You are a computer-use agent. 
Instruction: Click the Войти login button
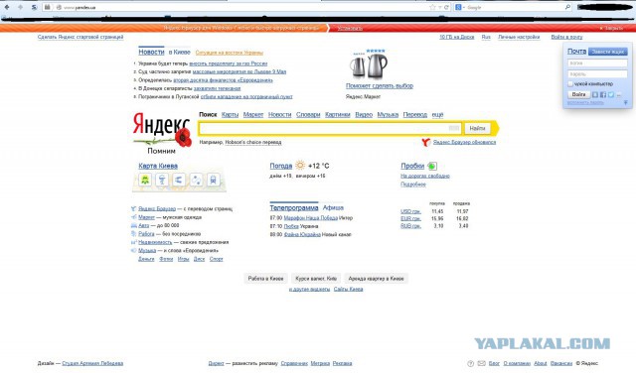[x=578, y=94]
